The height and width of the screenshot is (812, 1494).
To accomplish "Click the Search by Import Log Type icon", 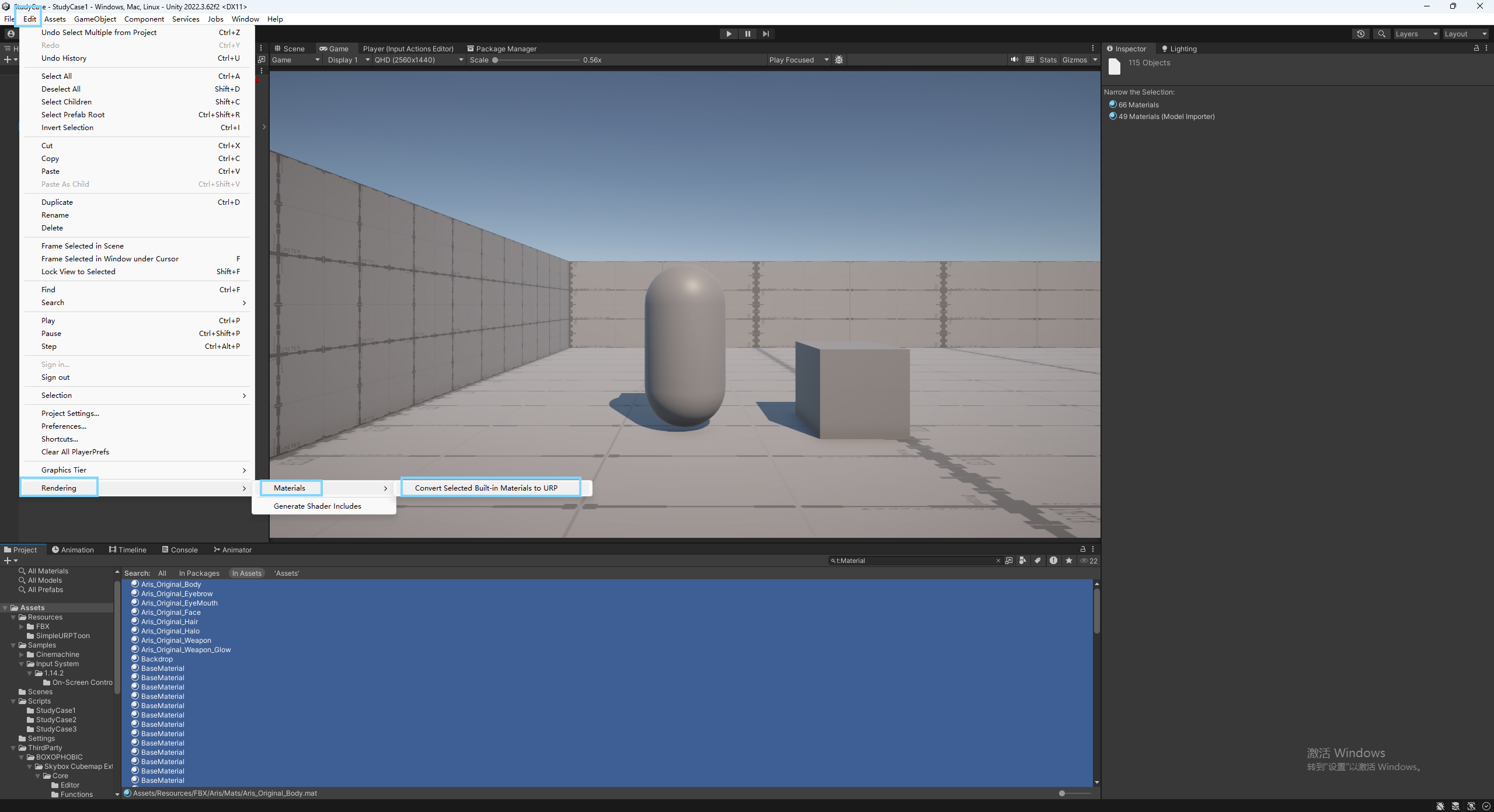I will 1053,561.
